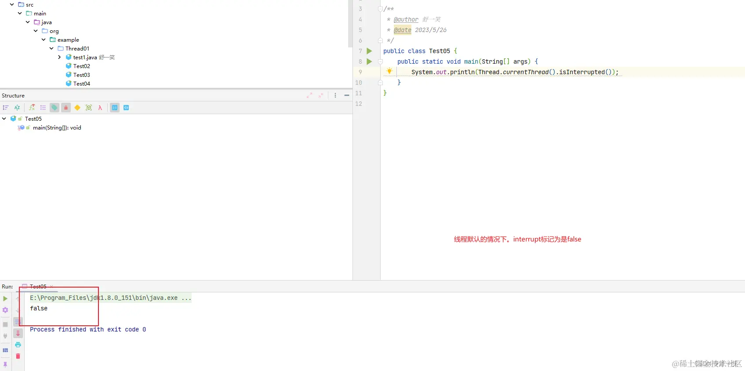Print the console output
Viewport: 745px width, 371px height.
[x=18, y=345]
